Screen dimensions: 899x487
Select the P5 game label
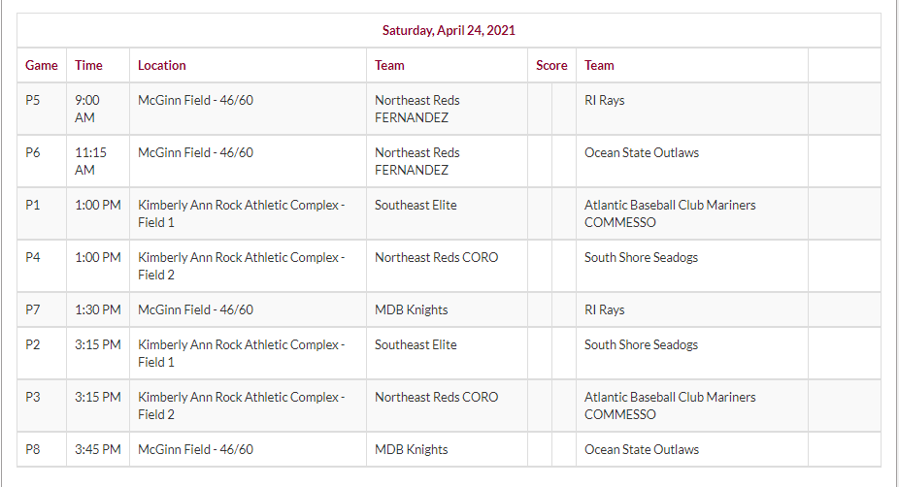pyautogui.click(x=33, y=100)
